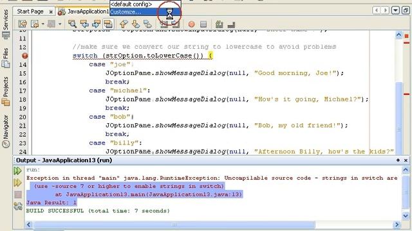Screen dimensions: 412x231
Task: Click 'Output - JavaApplication13 (run)' title
Action: tap(64, 160)
